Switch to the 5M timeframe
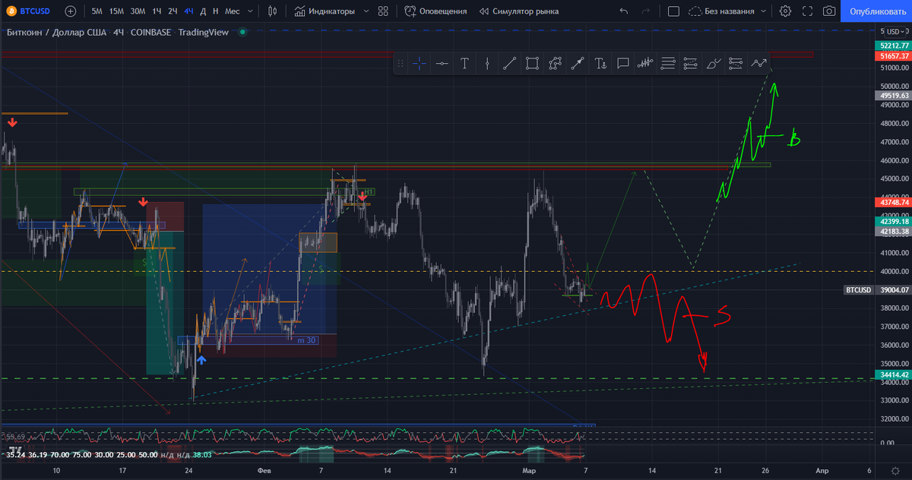This screenshot has height=480, width=912. 97,11
